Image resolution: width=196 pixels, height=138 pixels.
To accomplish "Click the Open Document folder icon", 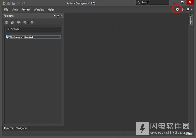I will point(14,3).
